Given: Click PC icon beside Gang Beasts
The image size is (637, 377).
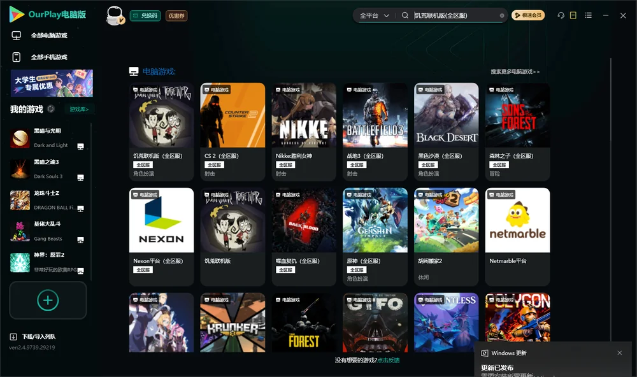Looking at the screenshot, I should tap(80, 239).
